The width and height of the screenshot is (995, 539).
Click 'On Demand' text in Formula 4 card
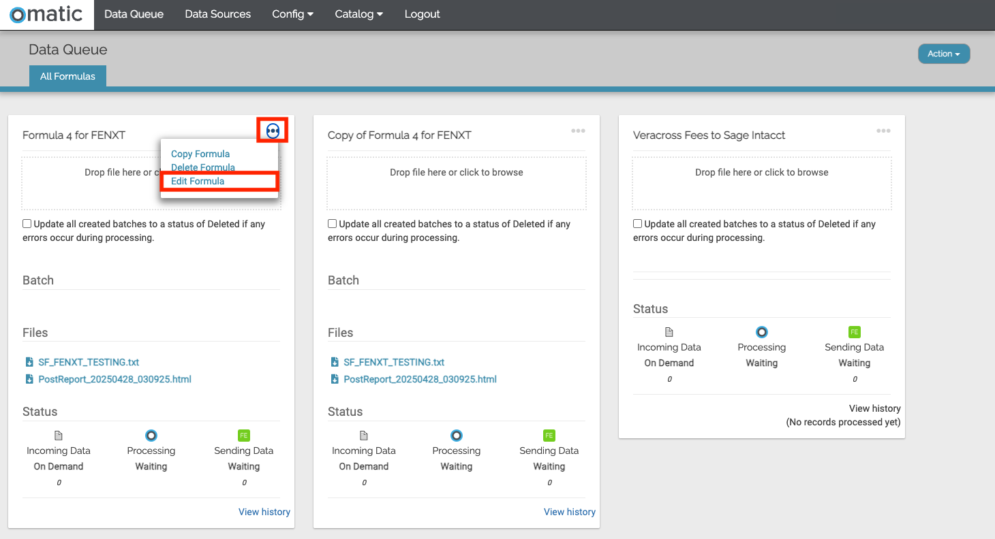(x=59, y=466)
